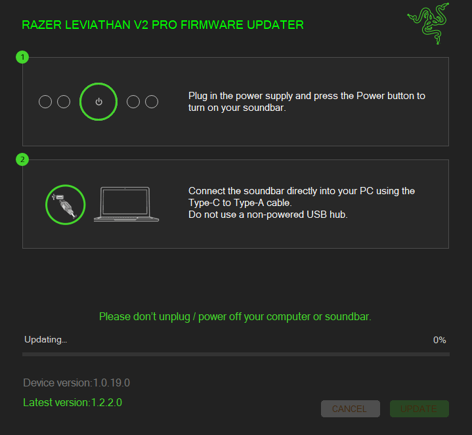Click the USB cable connector icon
Viewport: 472px width, 435px height.
(x=66, y=205)
